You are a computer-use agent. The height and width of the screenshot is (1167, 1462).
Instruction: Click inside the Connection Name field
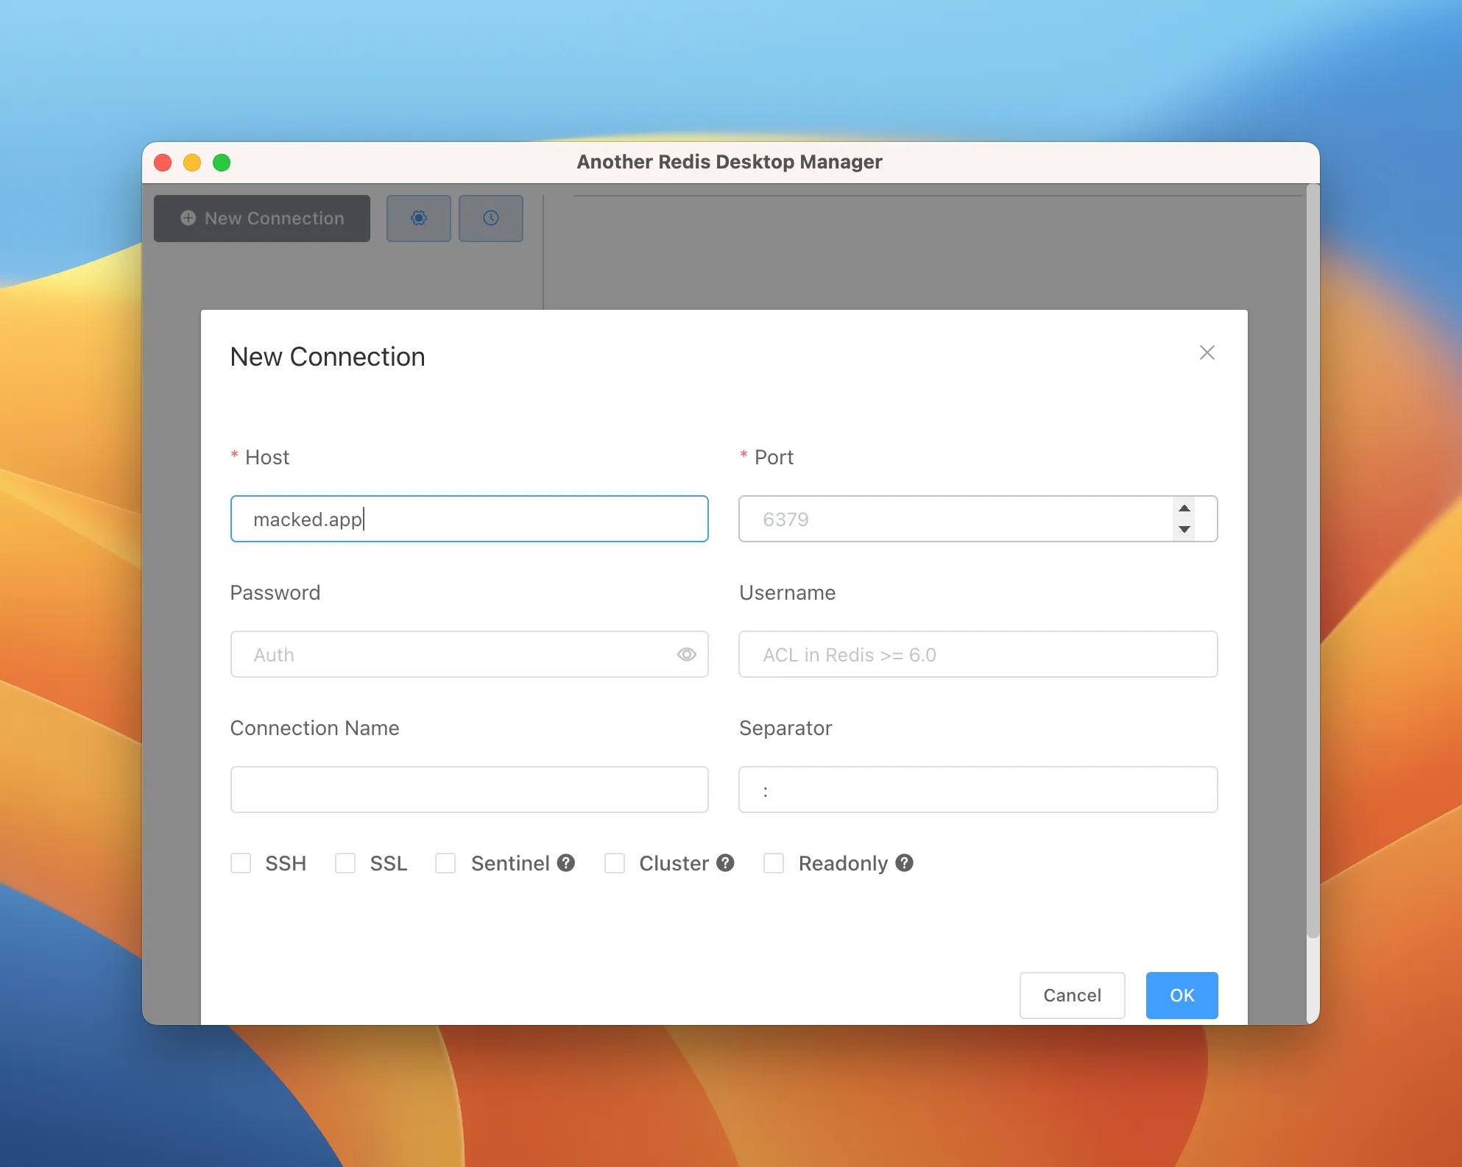click(469, 790)
